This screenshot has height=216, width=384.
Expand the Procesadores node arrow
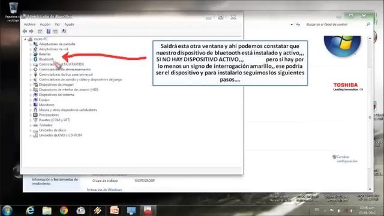click(x=31, y=115)
